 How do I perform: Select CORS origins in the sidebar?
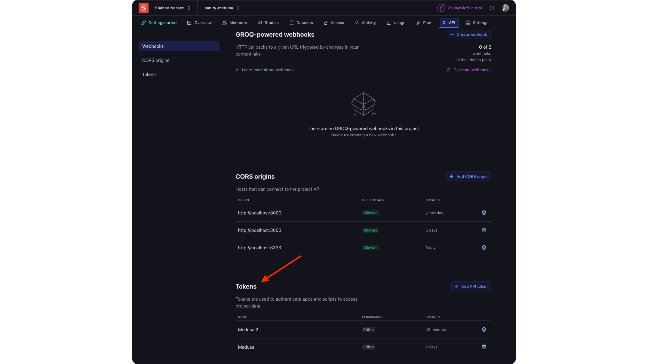pyautogui.click(x=156, y=60)
